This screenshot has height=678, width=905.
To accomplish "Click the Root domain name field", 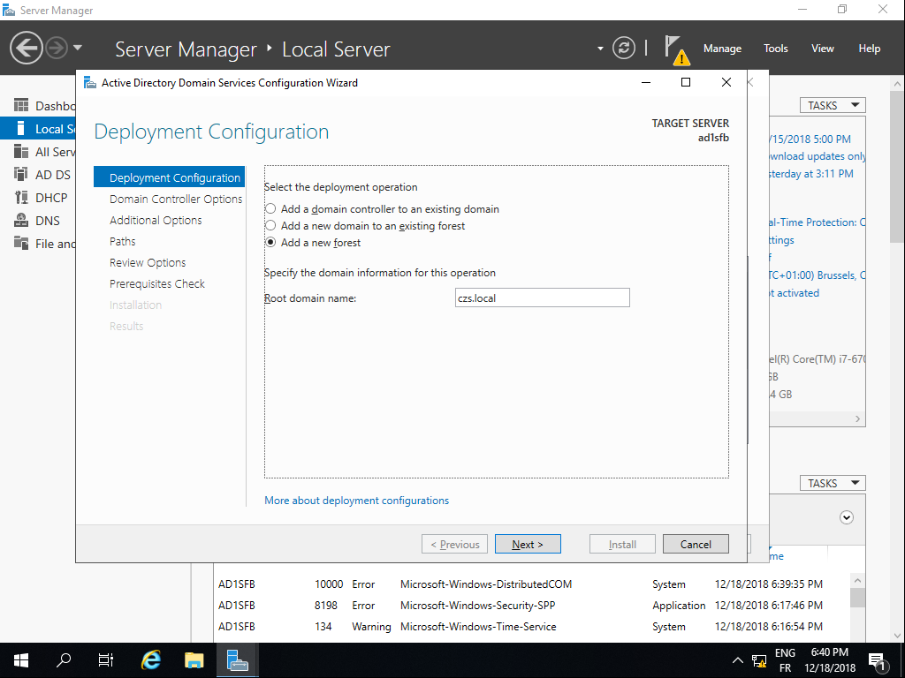I will coord(542,298).
